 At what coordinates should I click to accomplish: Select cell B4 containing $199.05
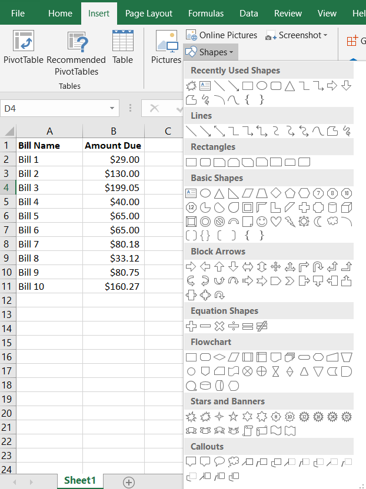[113, 187]
